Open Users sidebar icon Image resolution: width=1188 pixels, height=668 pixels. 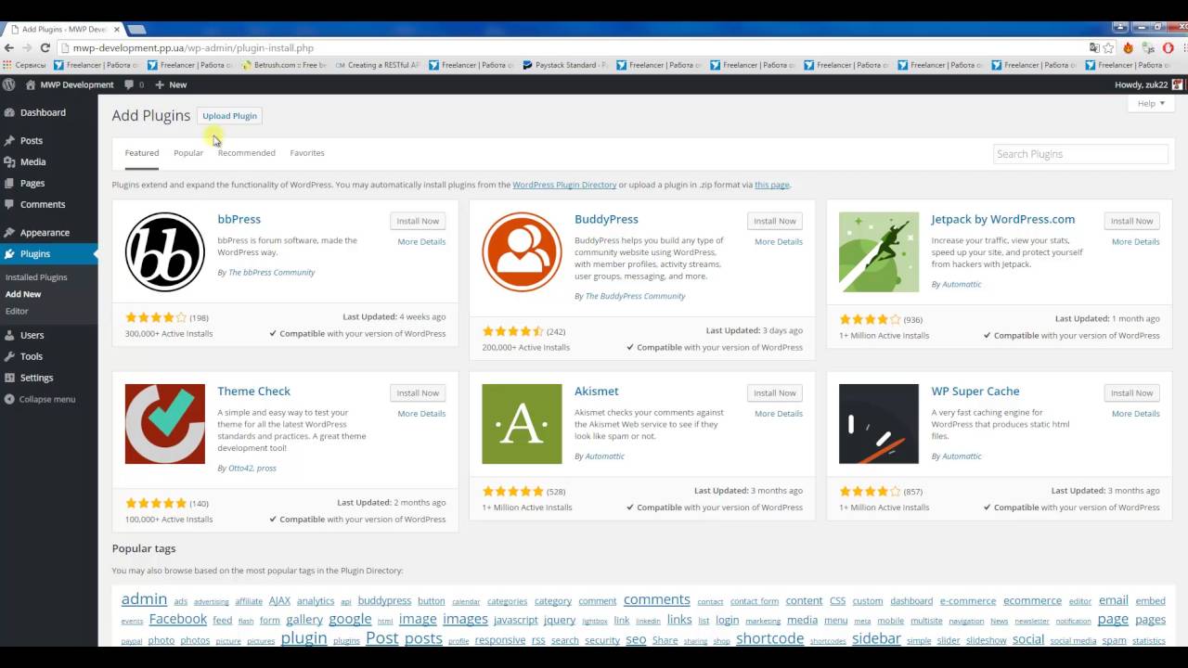9,335
